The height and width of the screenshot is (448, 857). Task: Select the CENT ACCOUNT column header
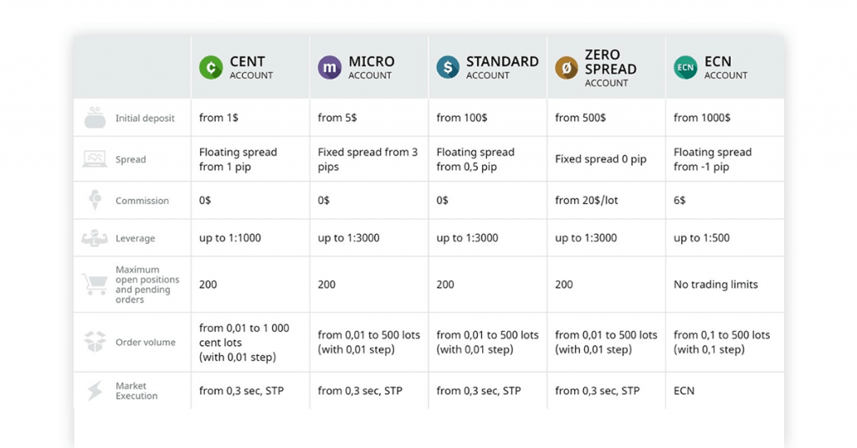251,68
